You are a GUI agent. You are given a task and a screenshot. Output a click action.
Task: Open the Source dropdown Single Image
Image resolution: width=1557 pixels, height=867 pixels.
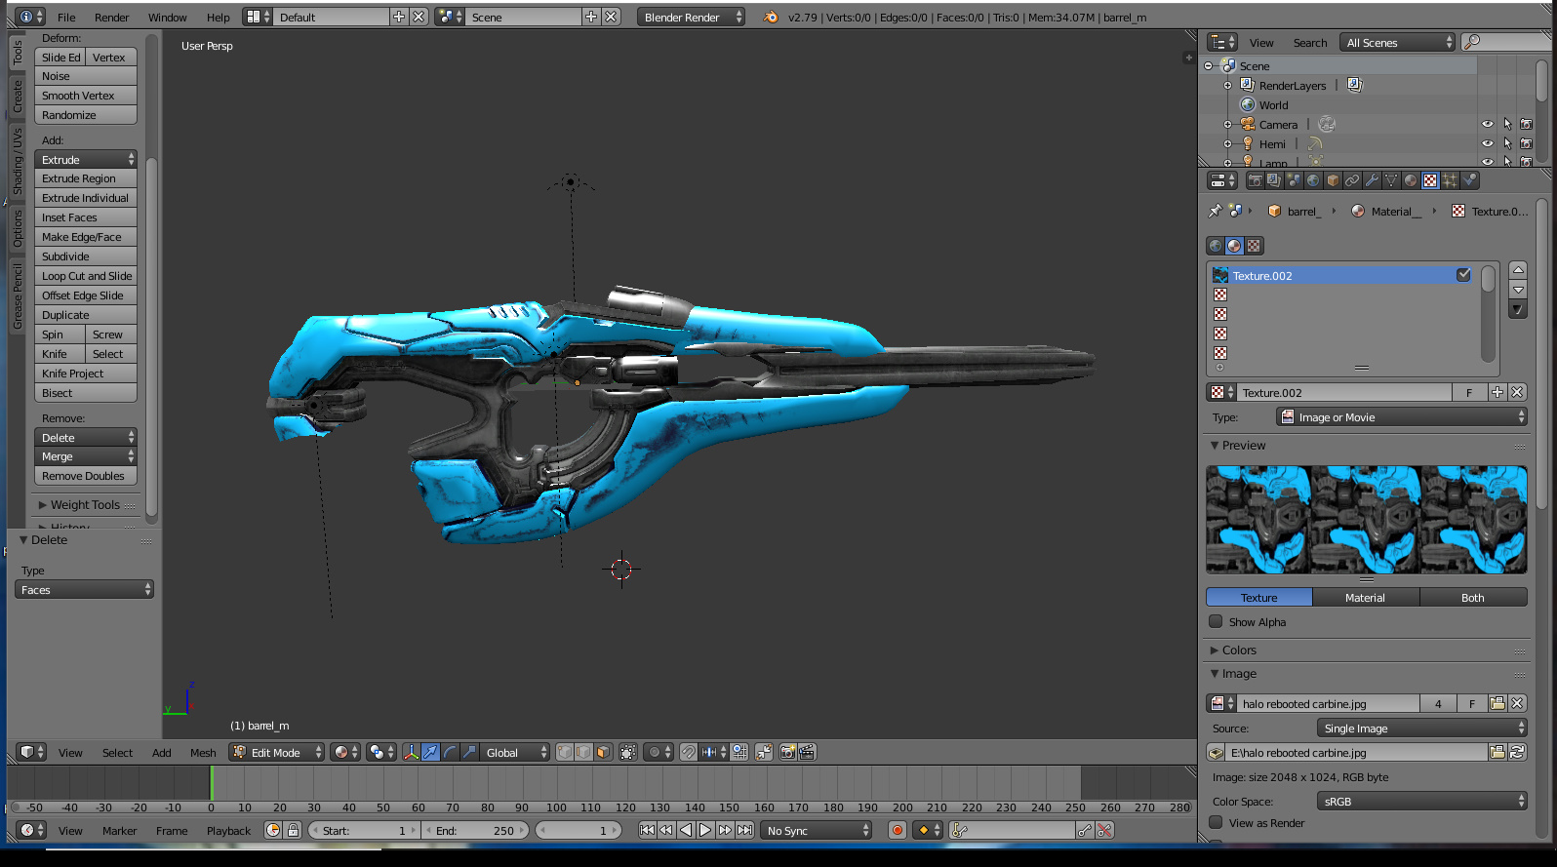1422,728
